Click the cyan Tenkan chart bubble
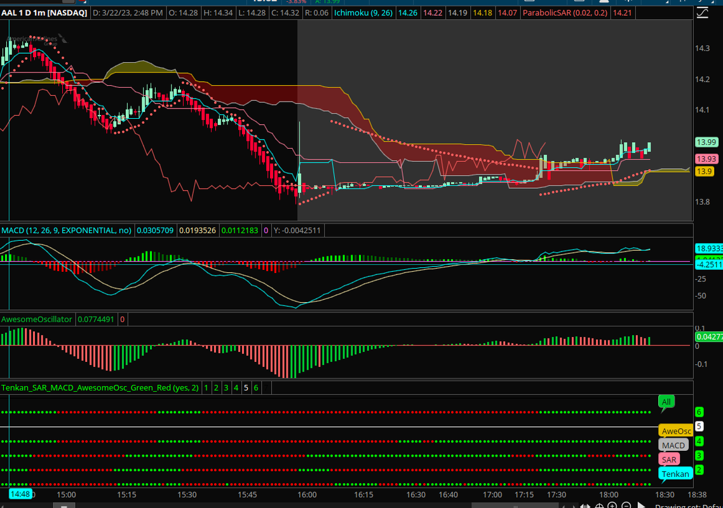This screenshot has width=723, height=508. [675, 474]
